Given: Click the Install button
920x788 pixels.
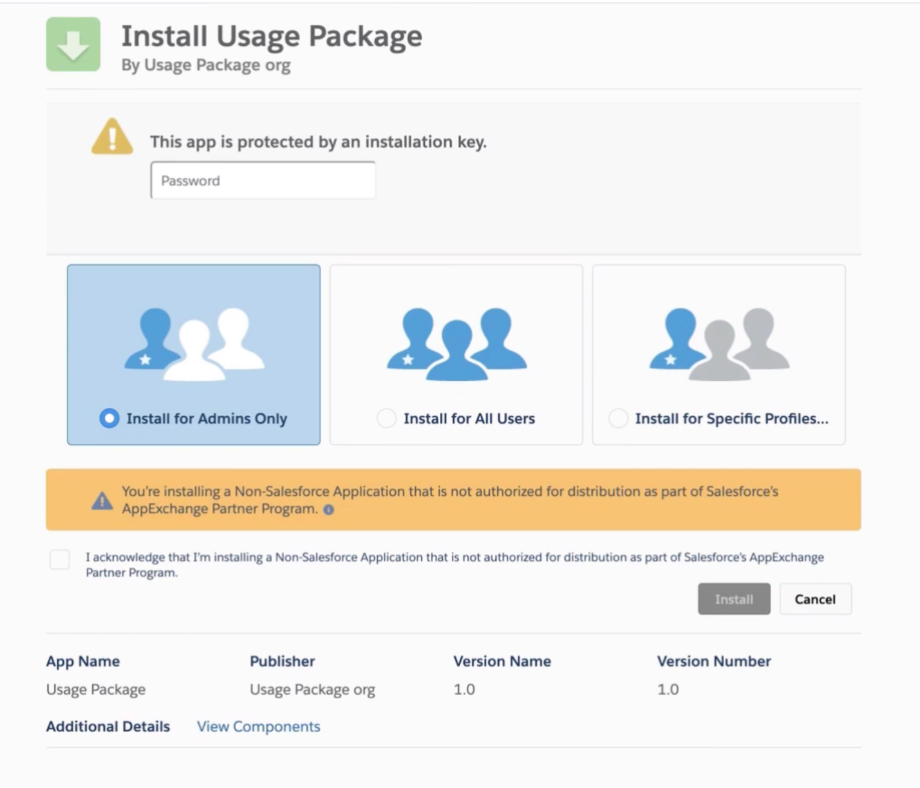Looking at the screenshot, I should pyautogui.click(x=734, y=599).
